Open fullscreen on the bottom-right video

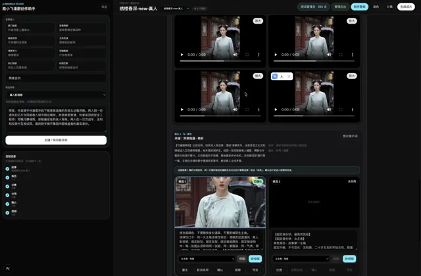pos(341,110)
